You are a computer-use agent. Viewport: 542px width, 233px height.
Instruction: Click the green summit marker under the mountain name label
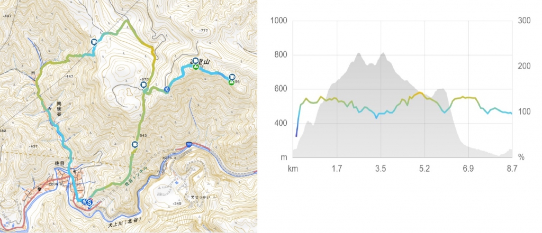(196, 67)
